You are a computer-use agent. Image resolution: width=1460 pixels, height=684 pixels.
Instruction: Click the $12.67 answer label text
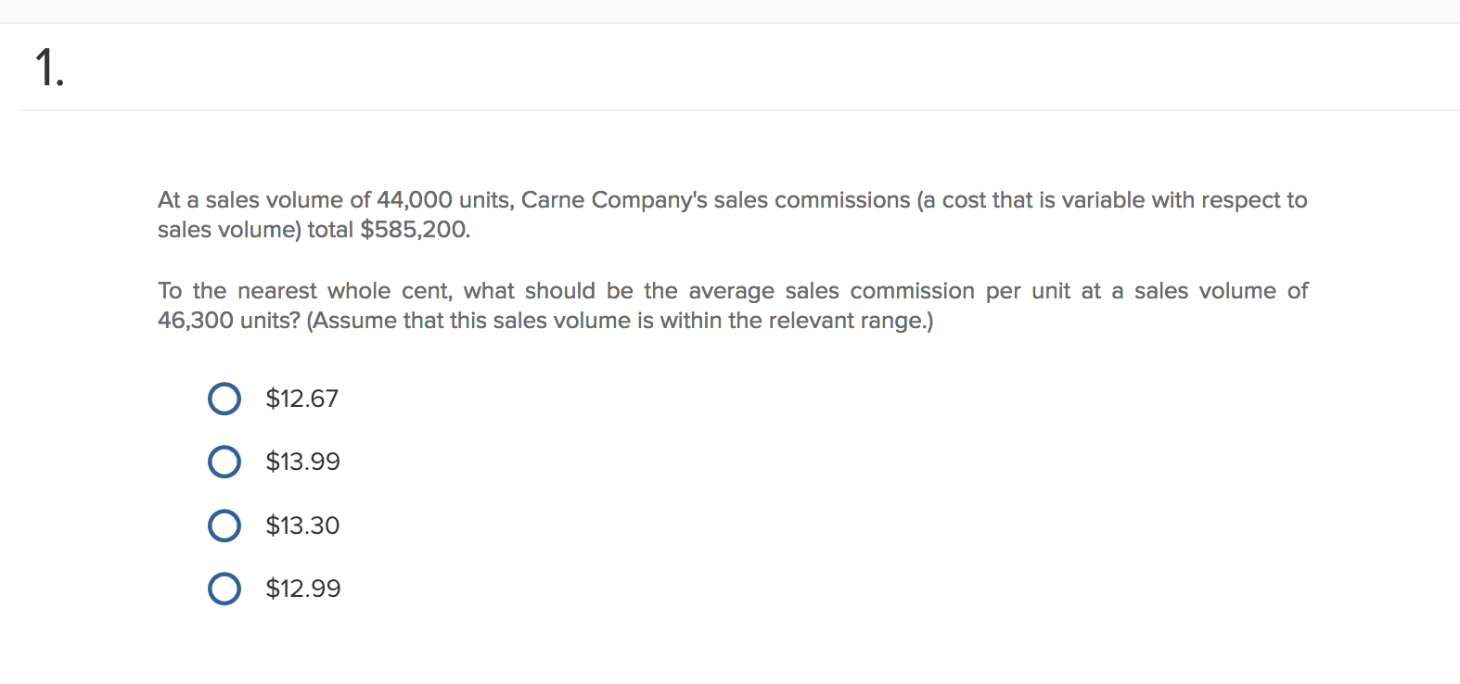(302, 399)
